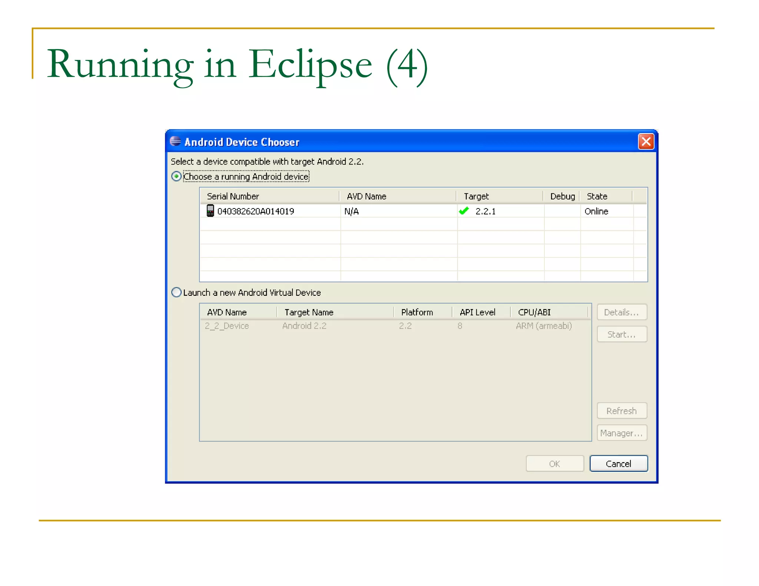The width and height of the screenshot is (759, 586).
Task: Click the Debug column header
Action: point(562,196)
